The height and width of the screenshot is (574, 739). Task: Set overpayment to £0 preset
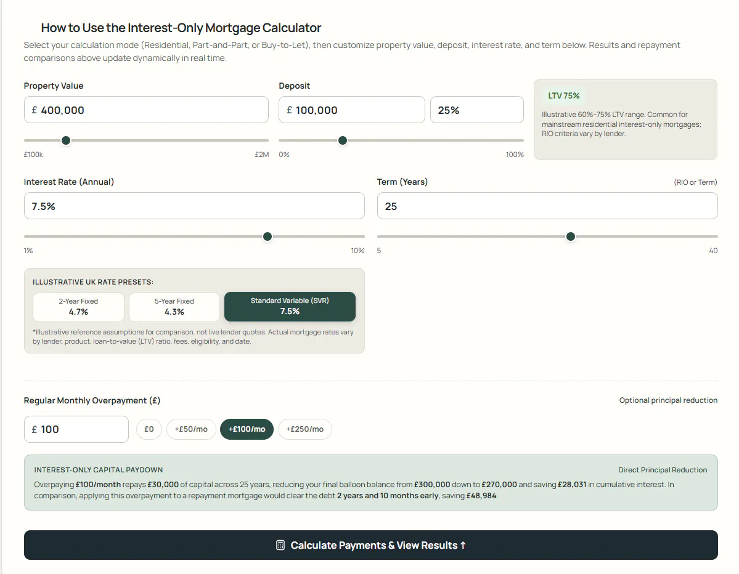[x=149, y=429]
